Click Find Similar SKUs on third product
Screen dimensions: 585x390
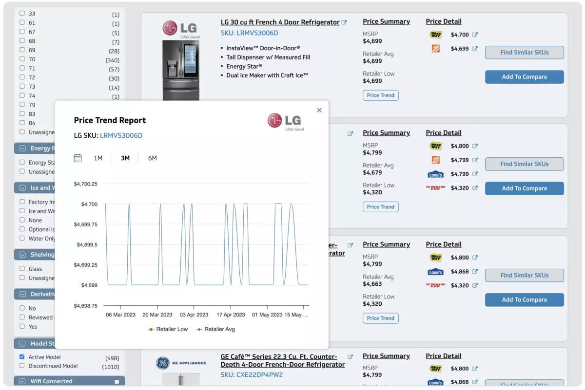(525, 276)
